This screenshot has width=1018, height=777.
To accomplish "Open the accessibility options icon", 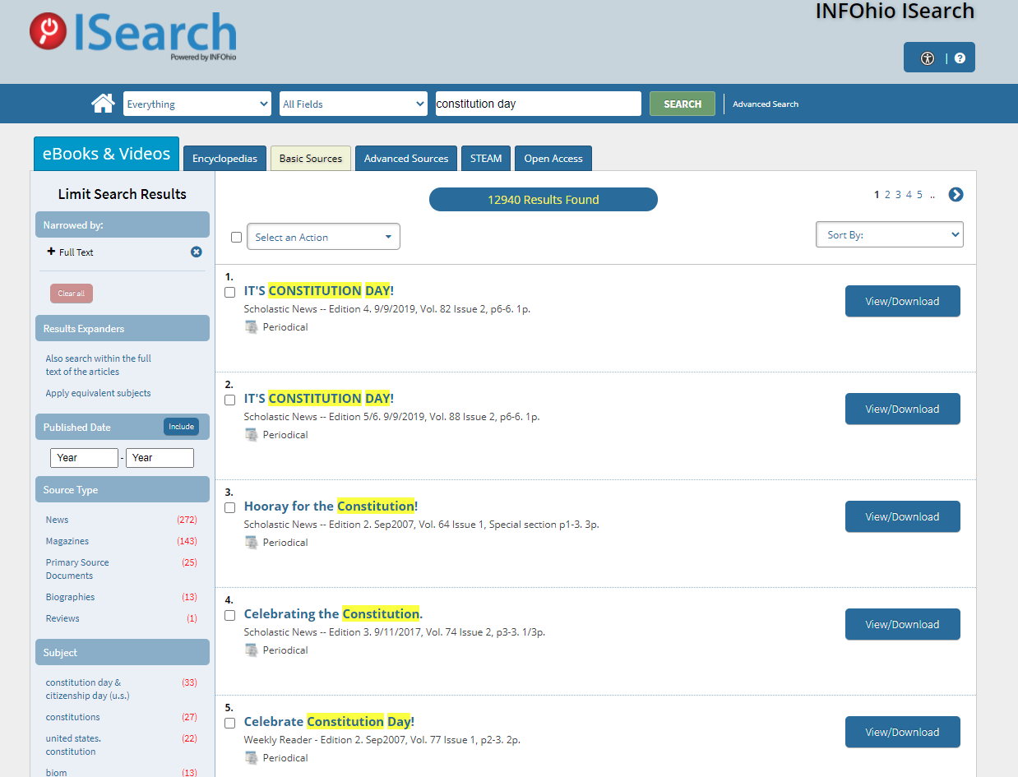I will point(928,58).
